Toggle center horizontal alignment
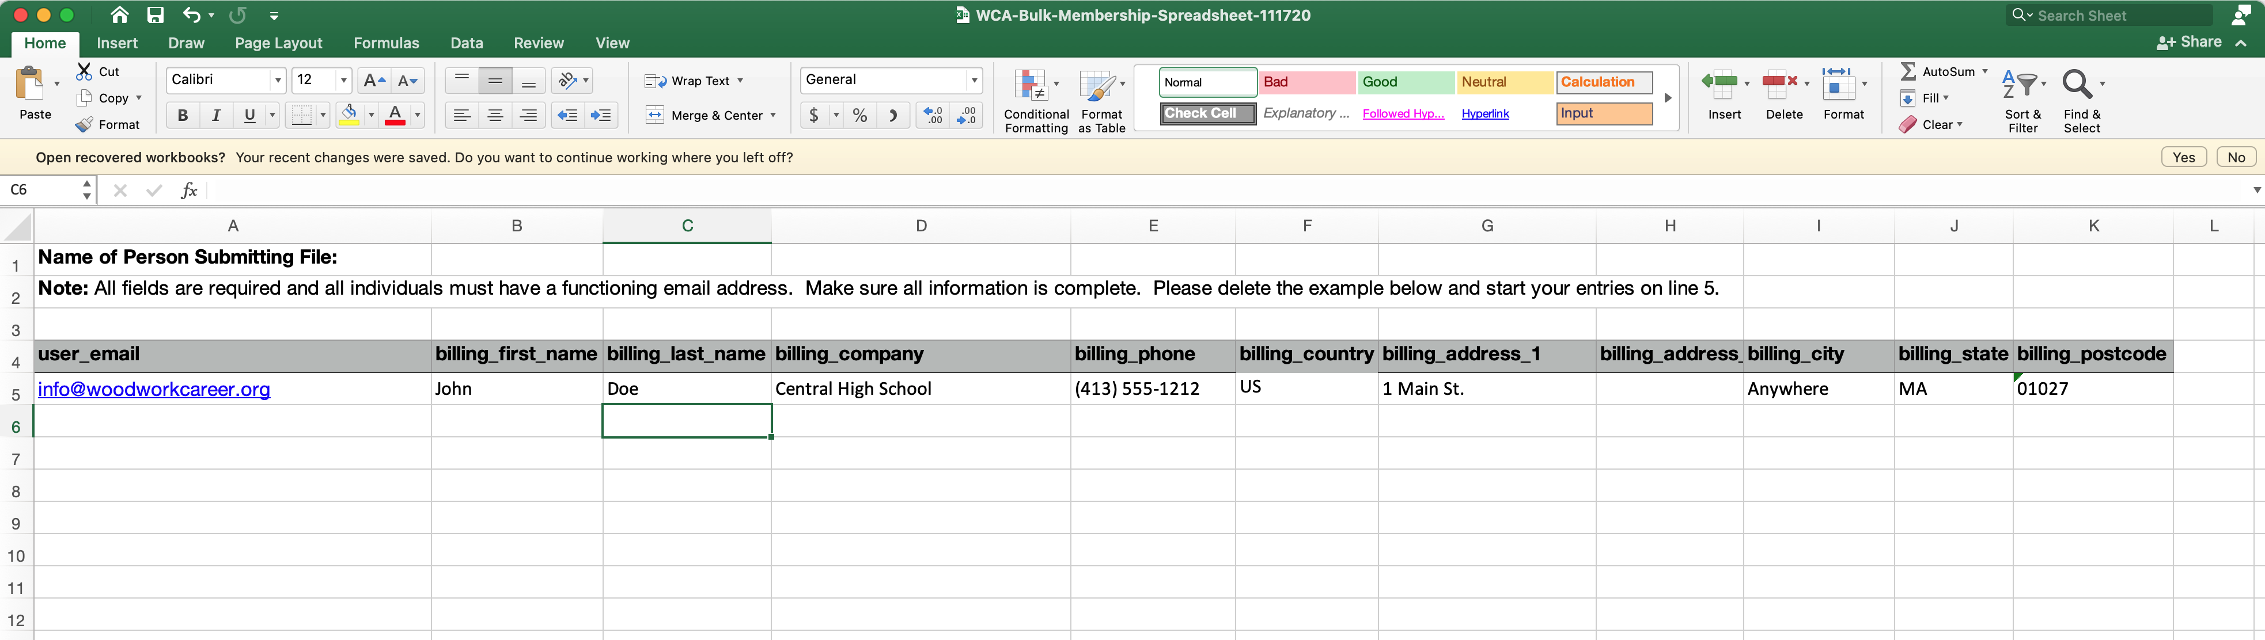The width and height of the screenshot is (2265, 640). [x=495, y=115]
